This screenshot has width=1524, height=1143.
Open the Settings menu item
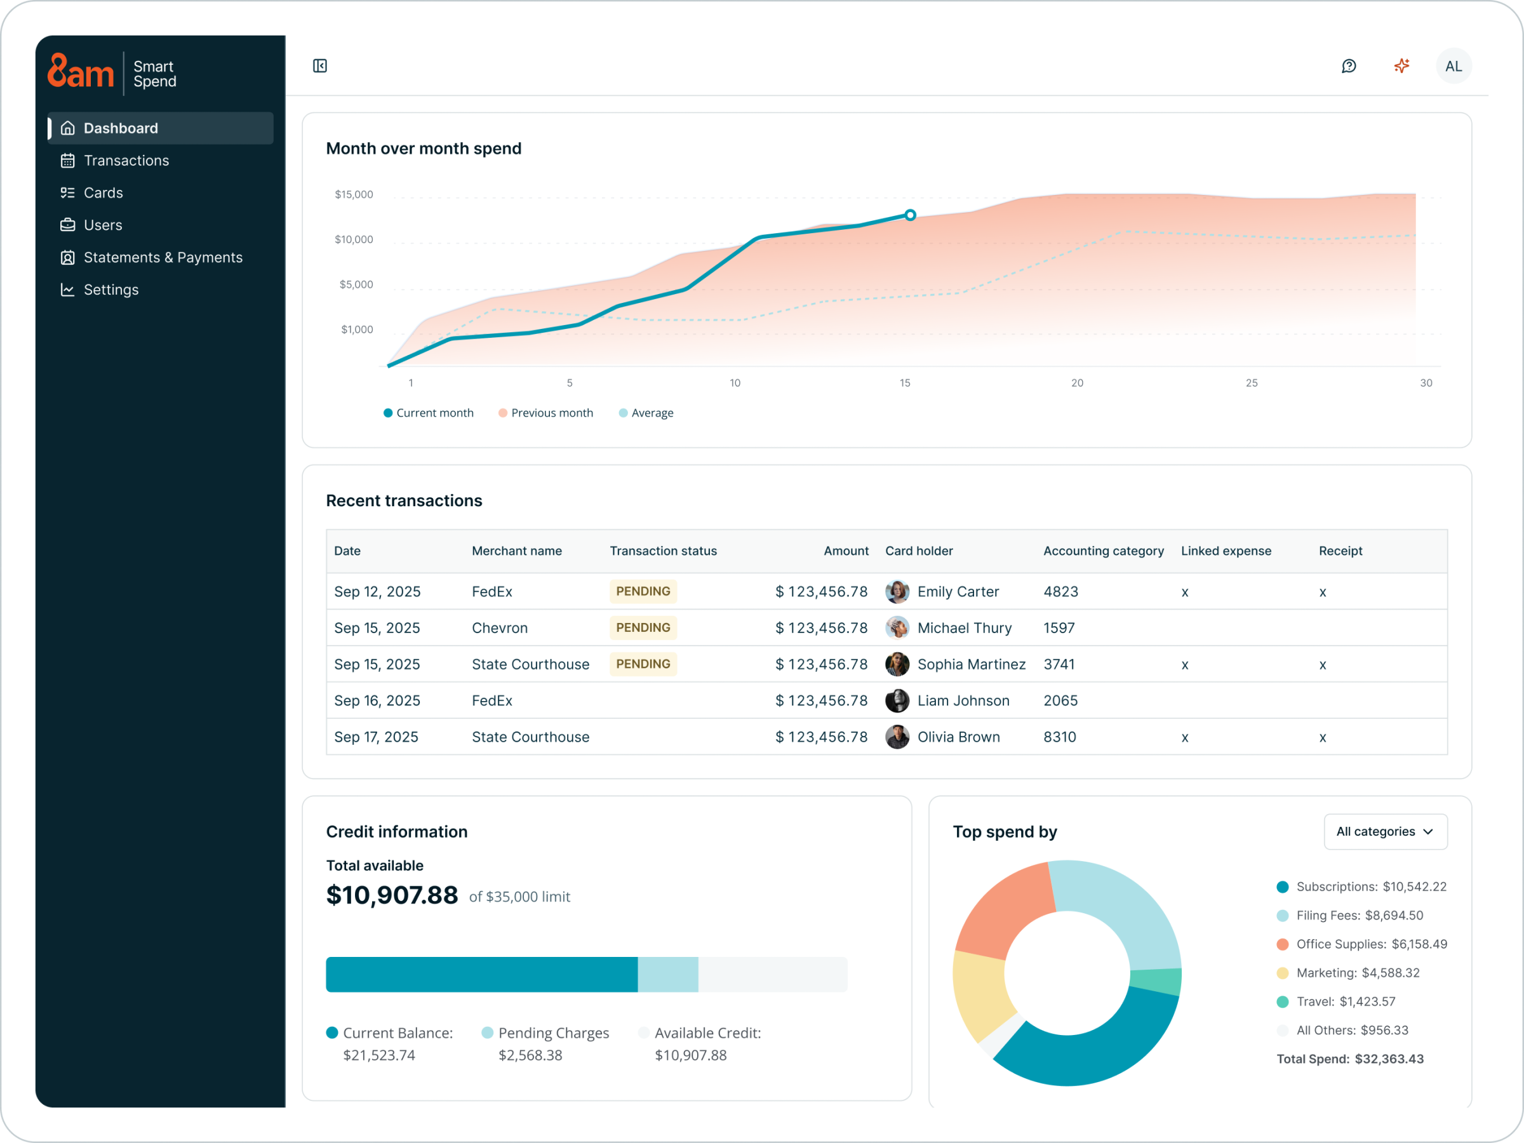[x=111, y=290]
